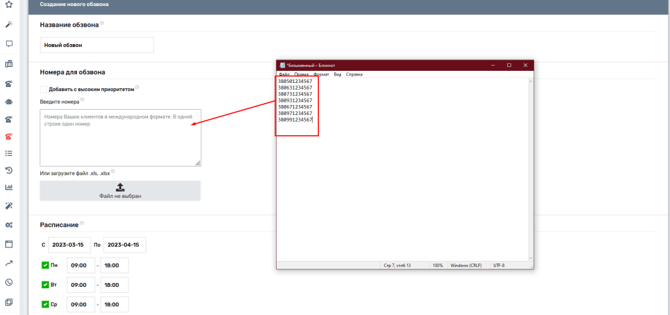Open the robot icon section in sidebar
This screenshot has width=670, height=315.
9,102
